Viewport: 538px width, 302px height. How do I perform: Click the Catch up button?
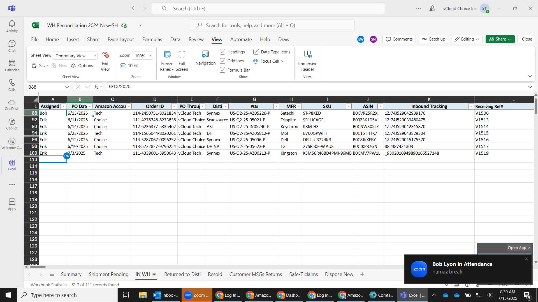433,39
